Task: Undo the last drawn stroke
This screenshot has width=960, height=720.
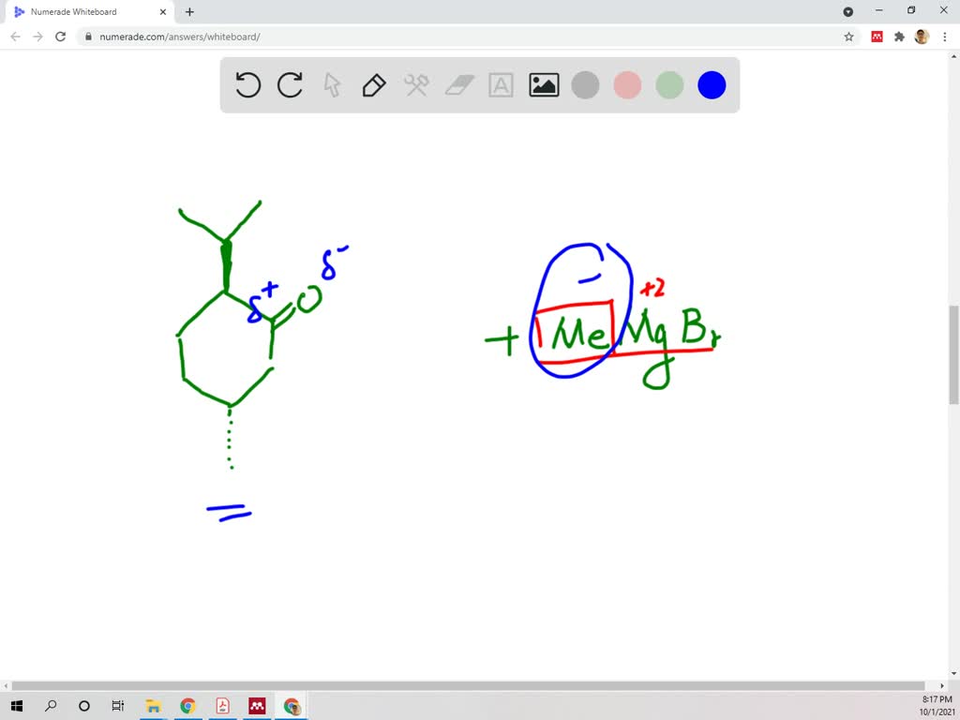Action: pos(247,84)
